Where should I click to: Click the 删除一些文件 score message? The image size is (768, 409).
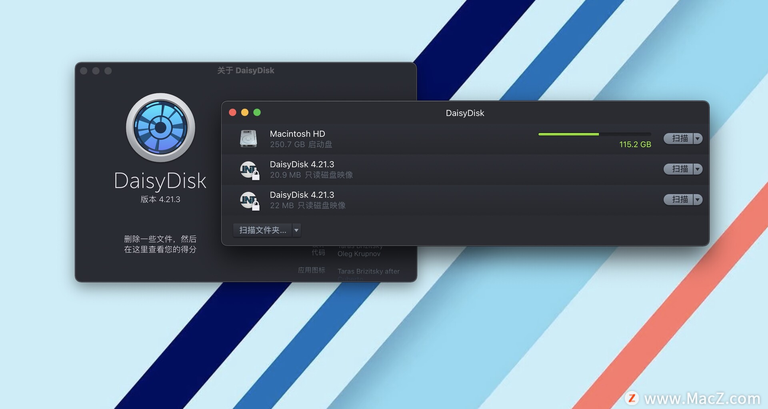pyautogui.click(x=160, y=244)
